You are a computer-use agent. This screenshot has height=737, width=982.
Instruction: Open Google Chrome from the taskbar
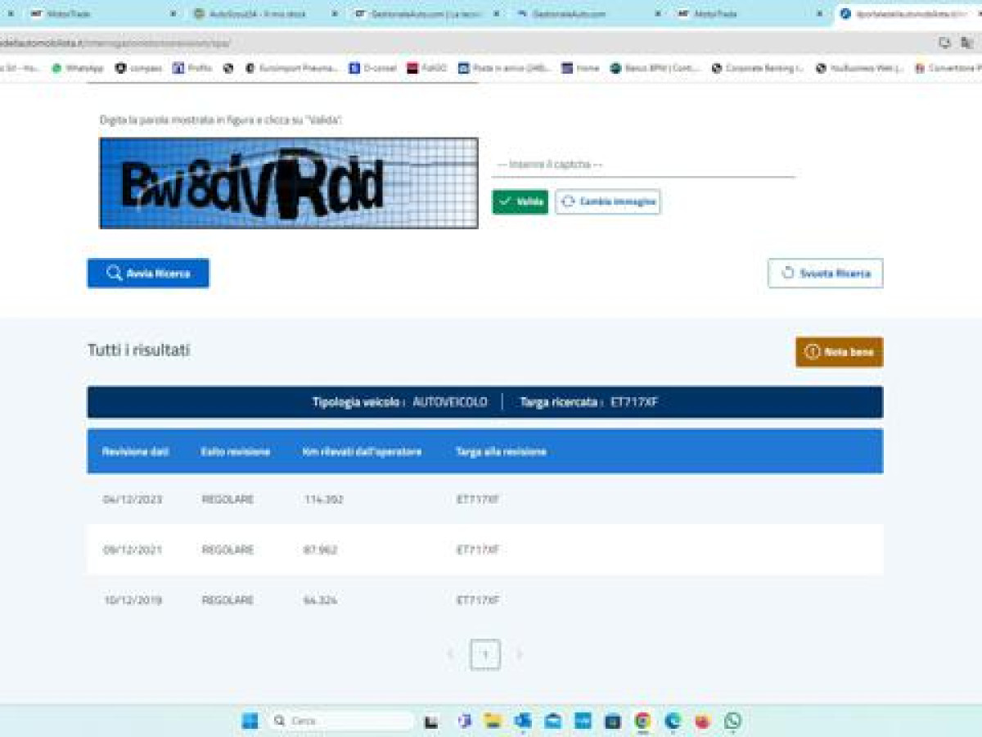(642, 721)
